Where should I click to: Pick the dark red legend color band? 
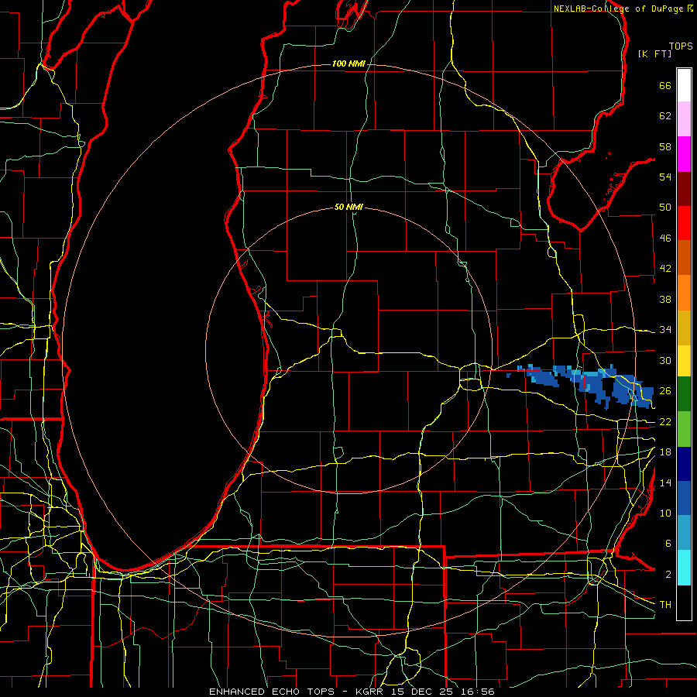[684, 188]
